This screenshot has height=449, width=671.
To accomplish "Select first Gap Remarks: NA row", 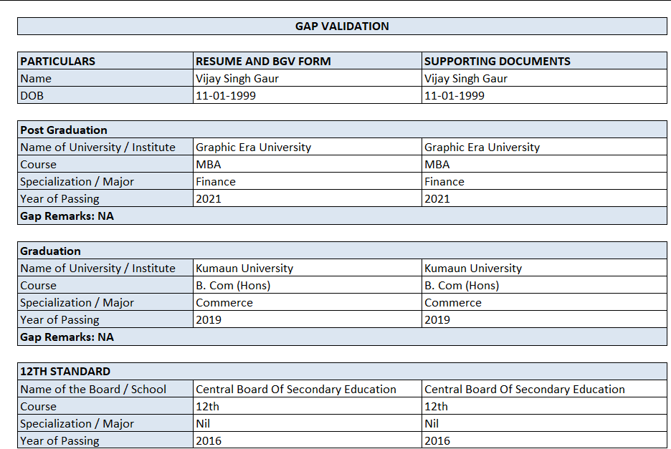I will [x=342, y=216].
